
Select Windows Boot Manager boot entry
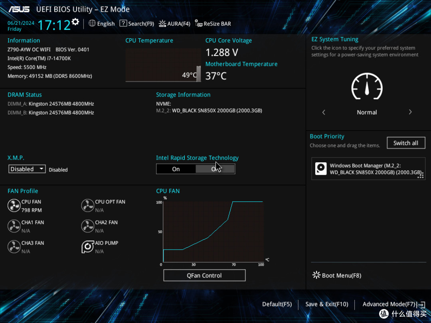(368, 169)
